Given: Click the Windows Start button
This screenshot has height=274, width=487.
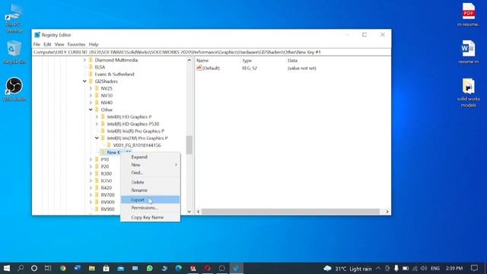Looking at the screenshot, I should [7, 268].
